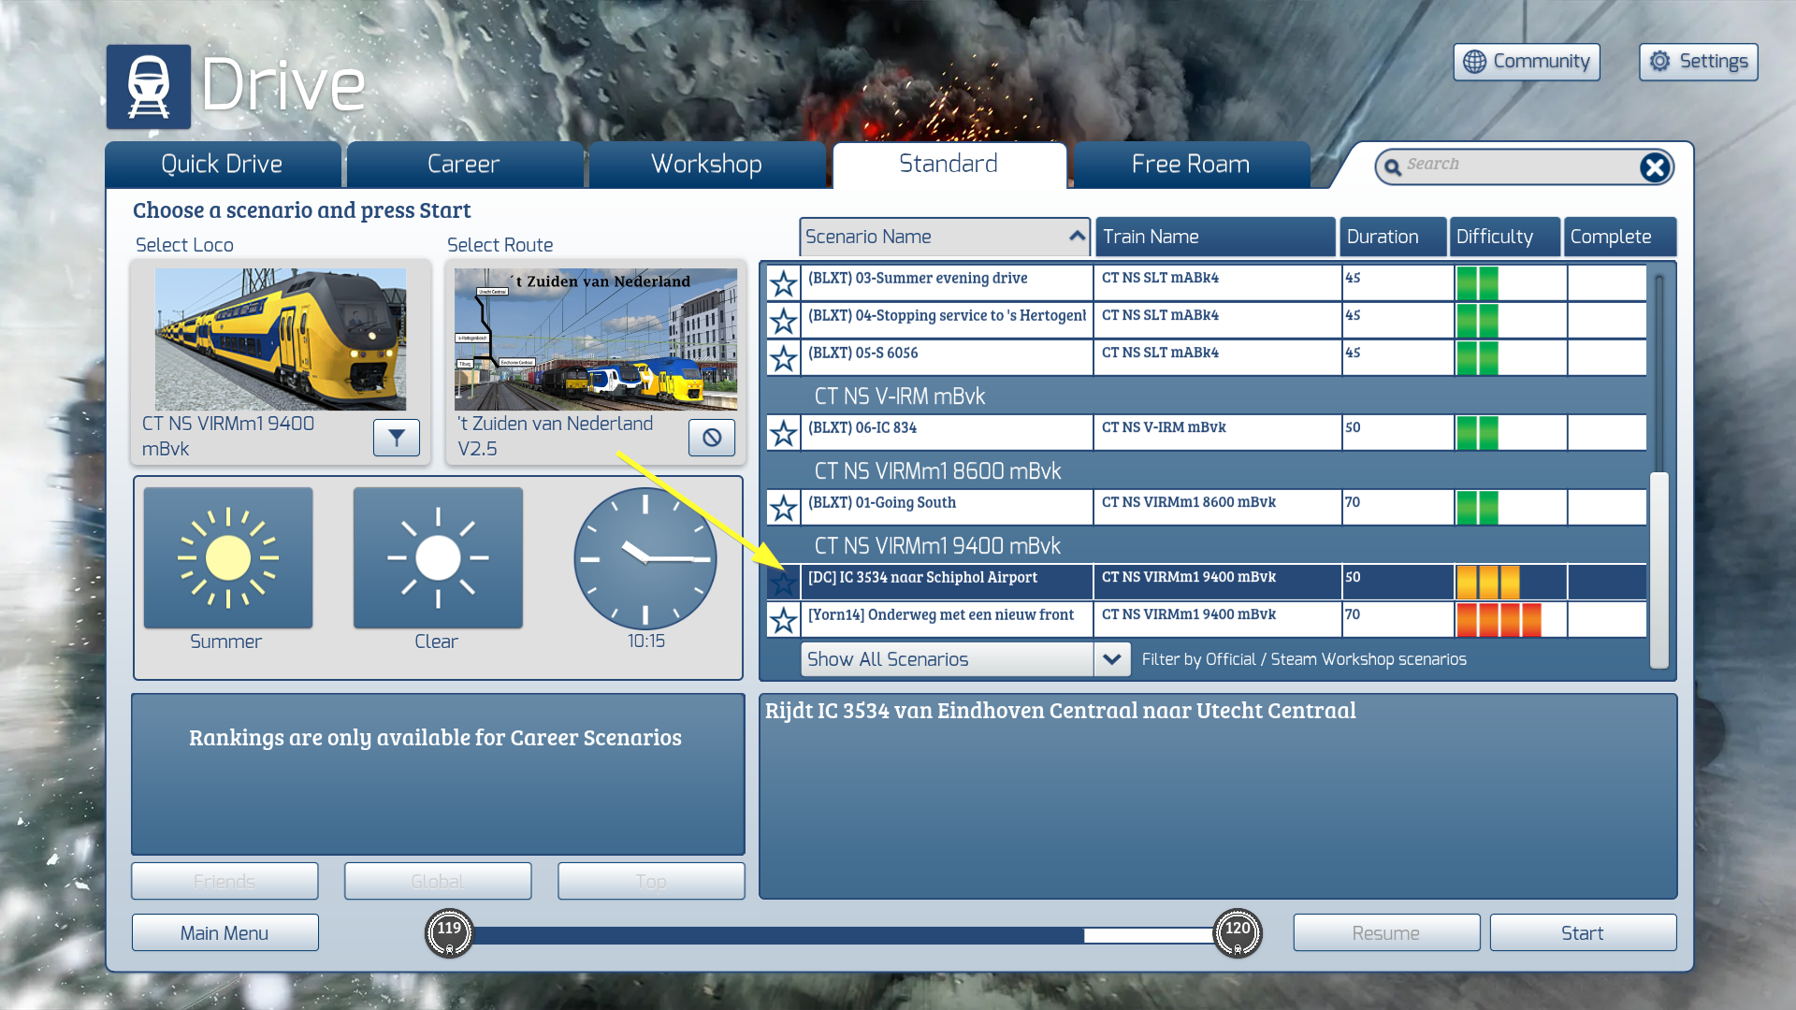Select the Clear weather icon
The height and width of the screenshot is (1010, 1796).
pyautogui.click(x=438, y=558)
